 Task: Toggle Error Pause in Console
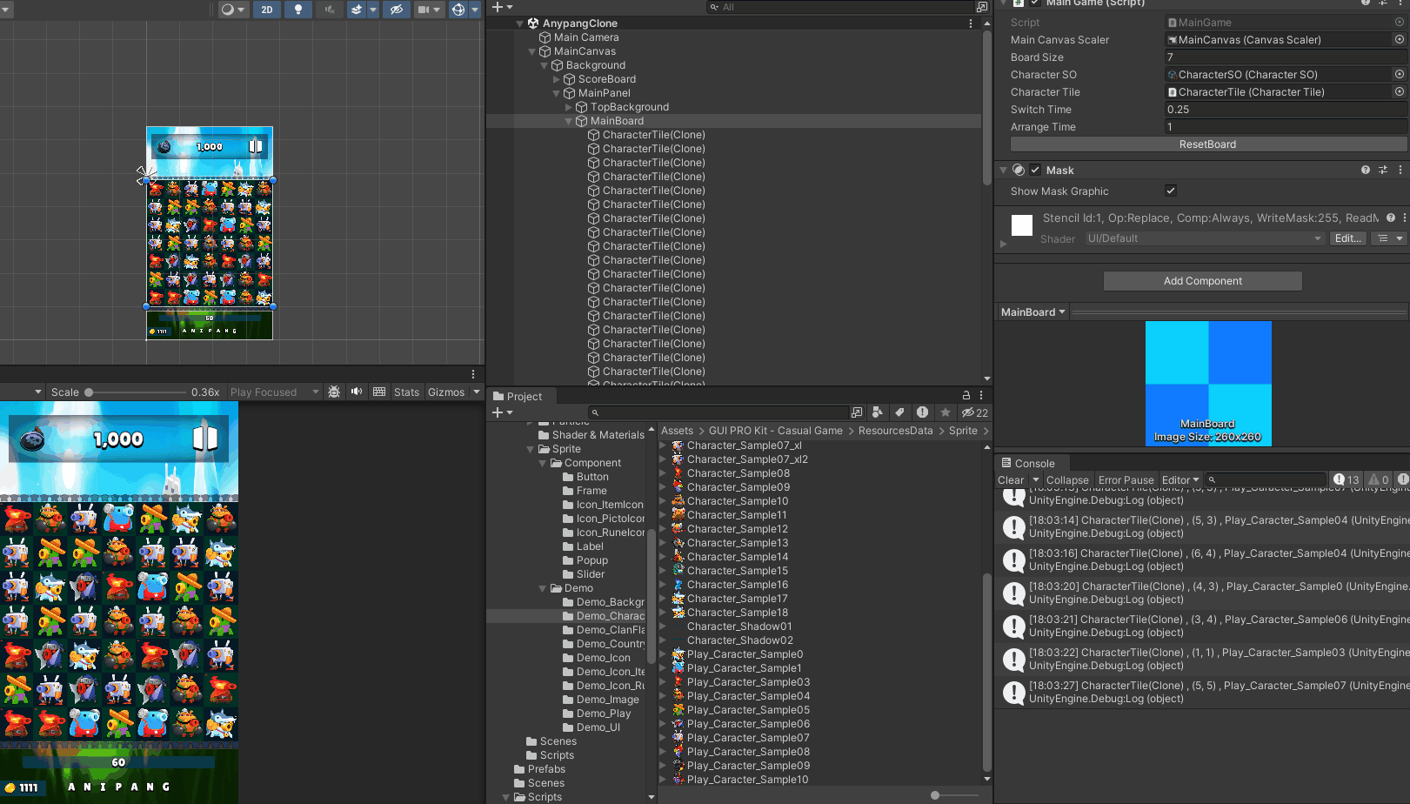[1126, 480]
